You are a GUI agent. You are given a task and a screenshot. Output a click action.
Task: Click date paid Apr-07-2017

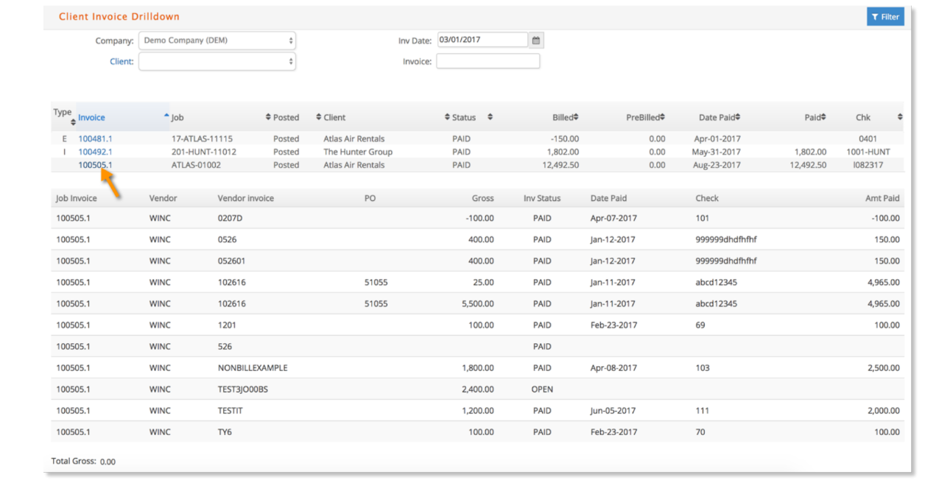(613, 218)
